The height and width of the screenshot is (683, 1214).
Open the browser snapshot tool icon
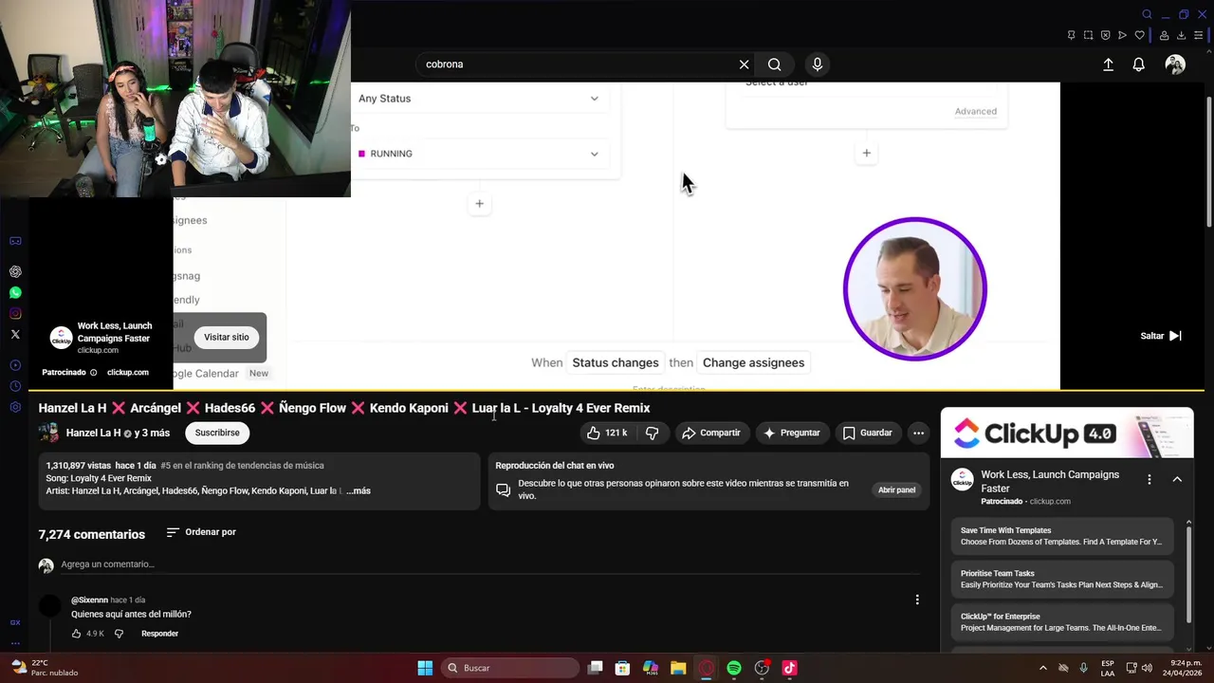point(1089,36)
